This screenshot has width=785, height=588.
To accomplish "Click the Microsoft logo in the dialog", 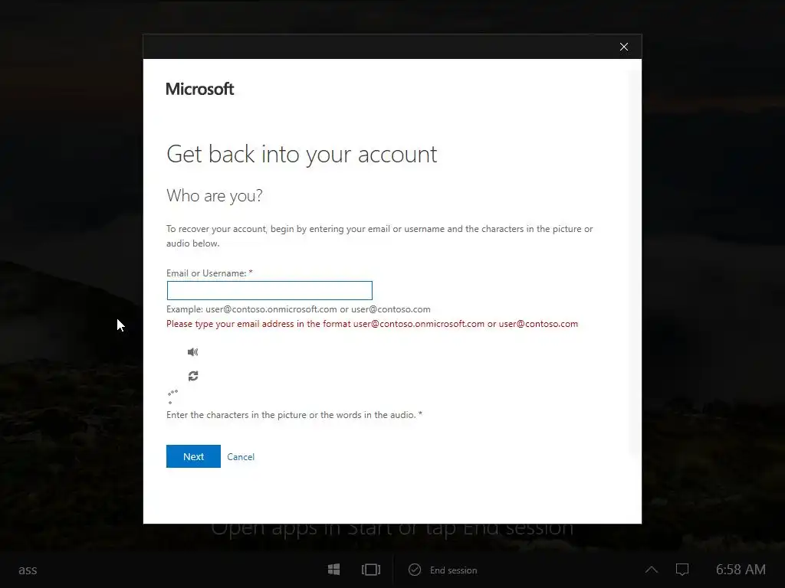I will 200,89.
